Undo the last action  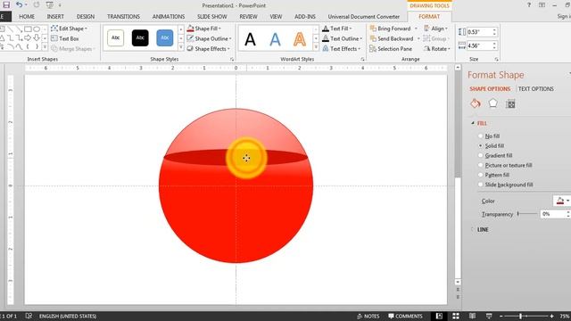[19, 4]
